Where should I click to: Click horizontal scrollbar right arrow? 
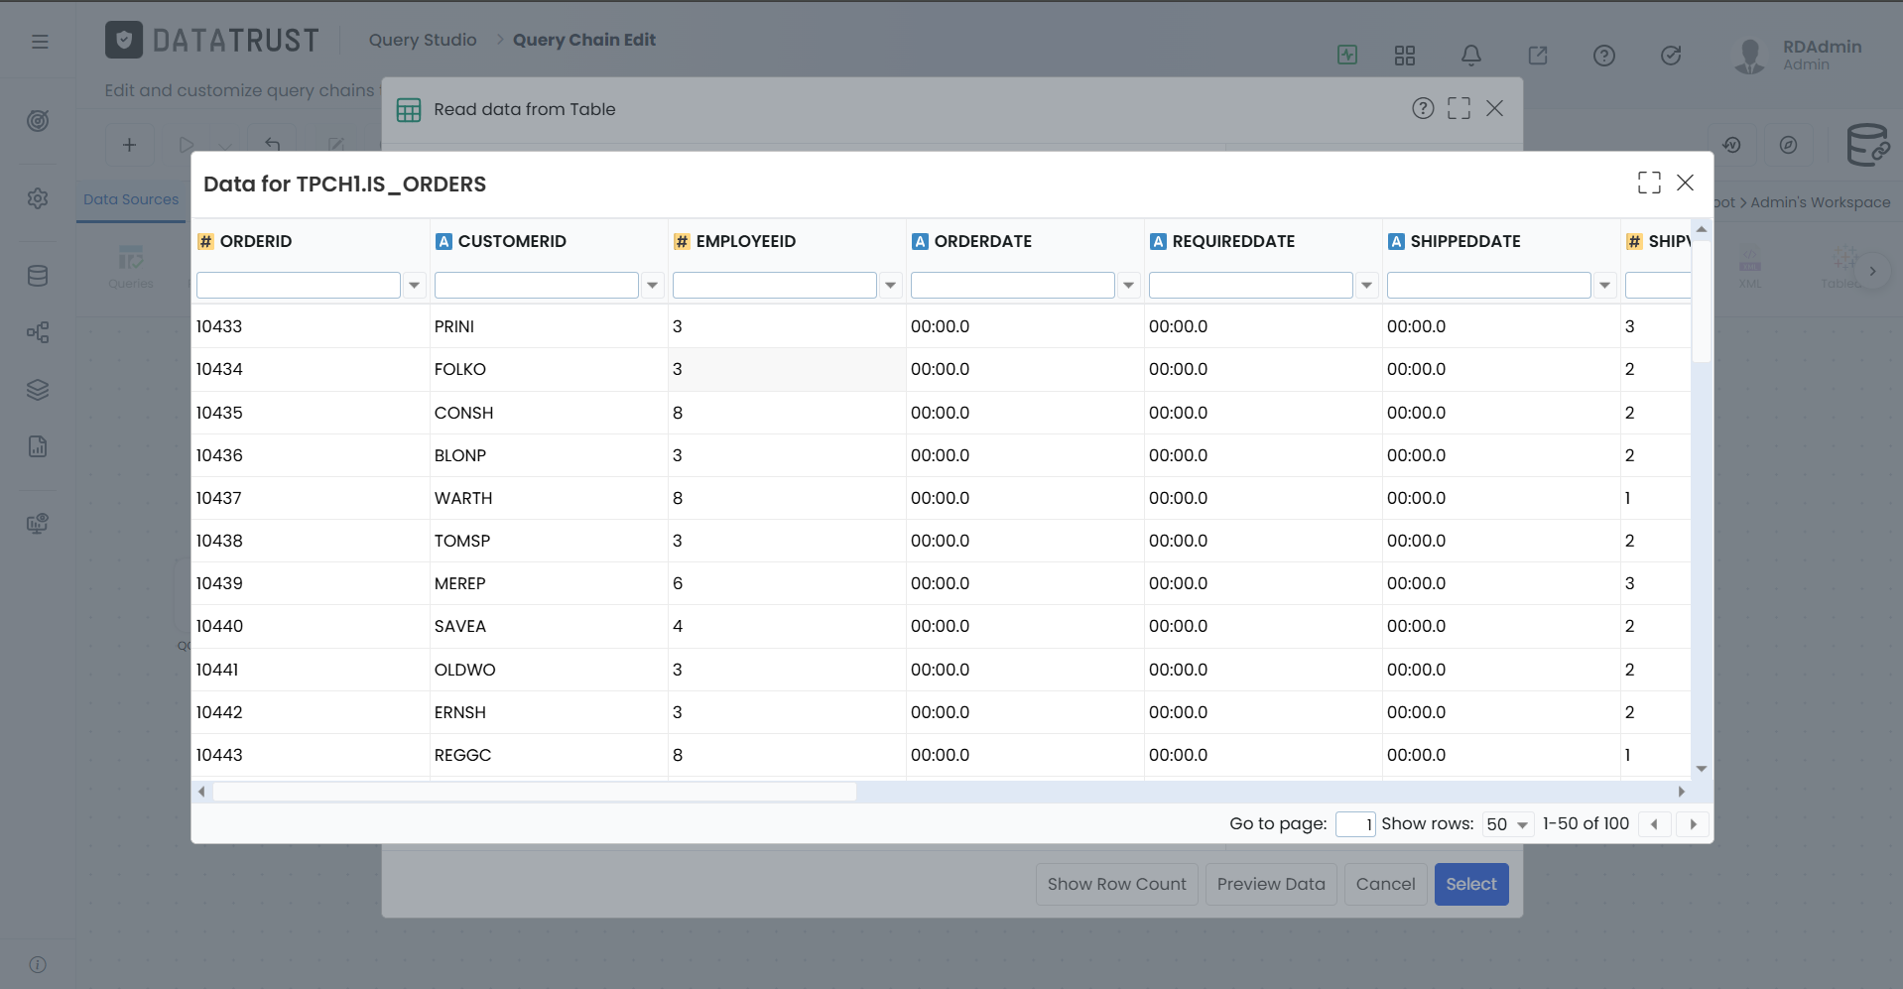pyautogui.click(x=1681, y=792)
